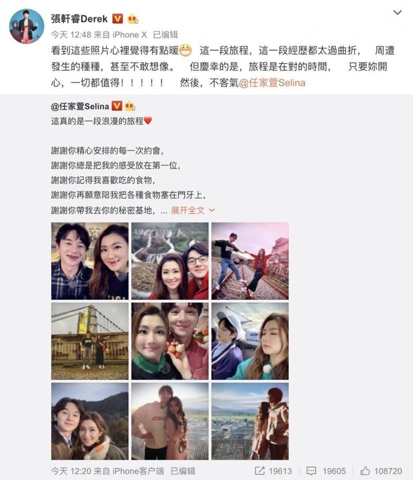Open the comments icon showing 19605
Viewport: 413px width, 480px height.
coord(311,471)
